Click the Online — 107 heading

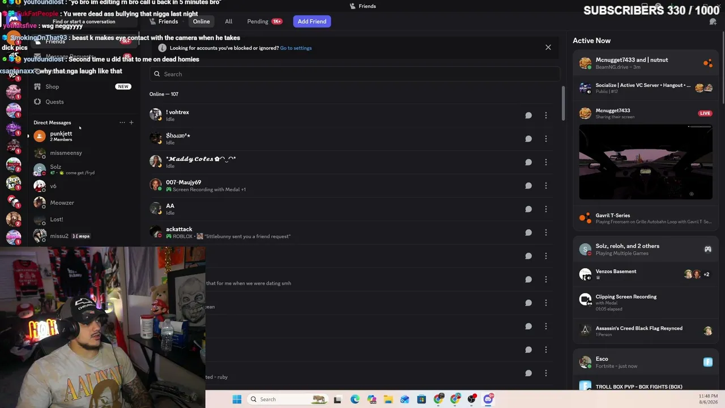click(164, 94)
